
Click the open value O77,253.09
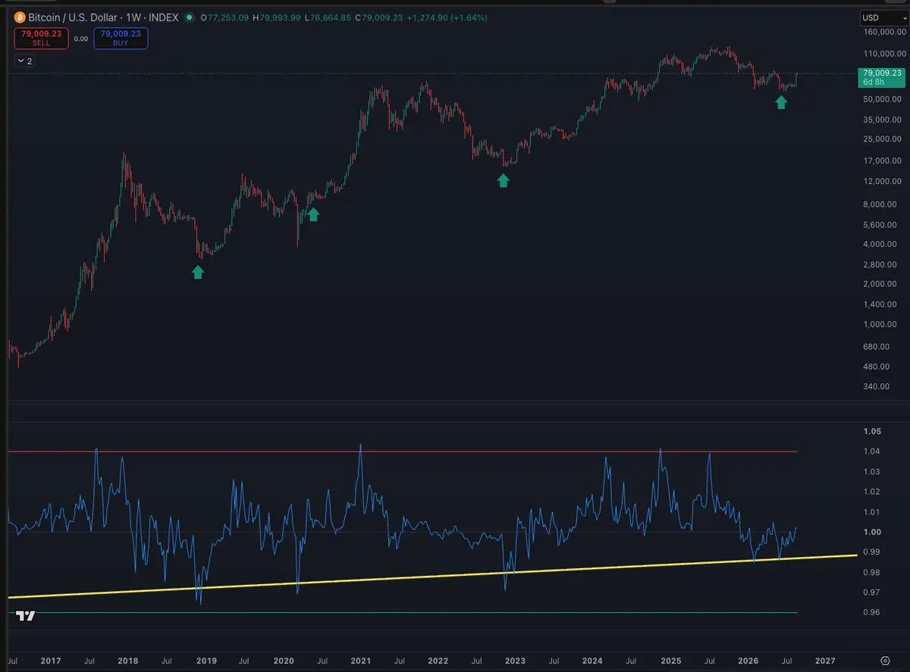click(x=226, y=17)
